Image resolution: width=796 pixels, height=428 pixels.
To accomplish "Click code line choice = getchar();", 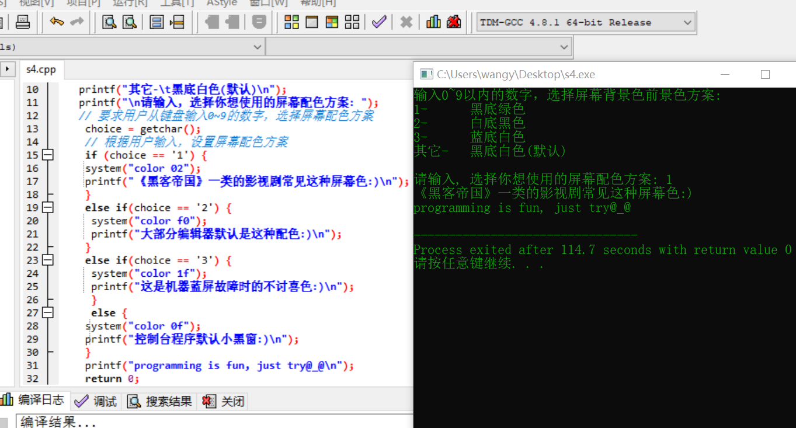I will [142, 129].
